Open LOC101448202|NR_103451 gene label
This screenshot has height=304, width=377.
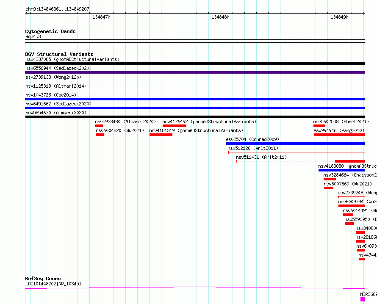click(x=53, y=284)
